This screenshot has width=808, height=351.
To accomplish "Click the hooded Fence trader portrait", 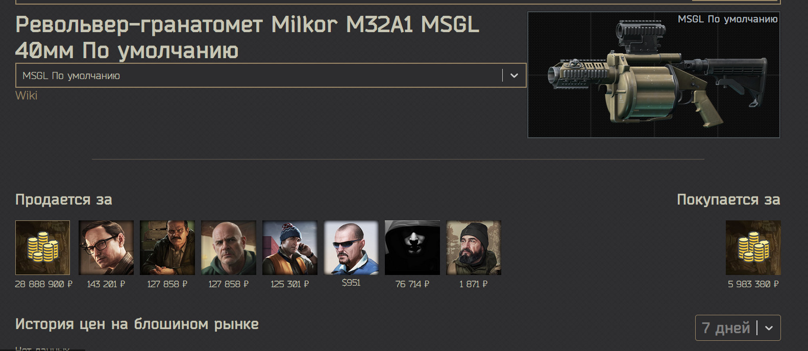I will pos(412,247).
